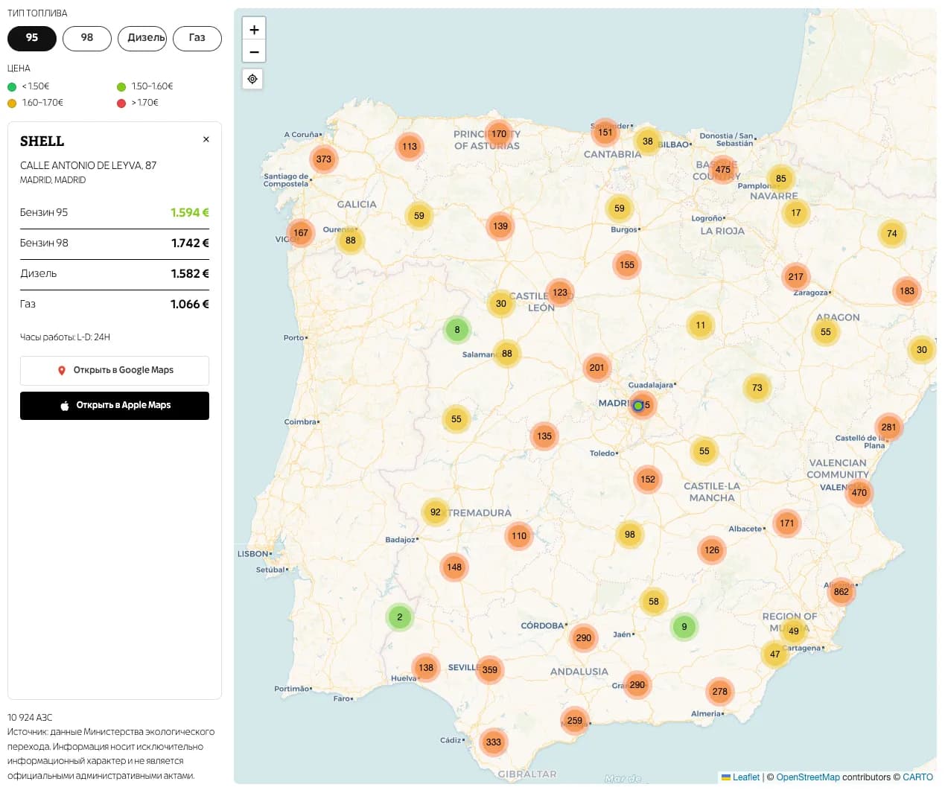Zoom out the map with minus button

254,51
